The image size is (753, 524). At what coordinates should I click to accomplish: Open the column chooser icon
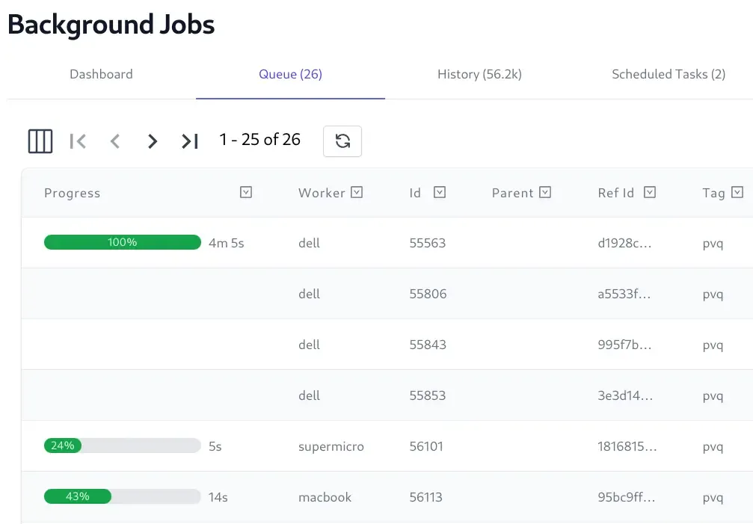click(x=40, y=141)
